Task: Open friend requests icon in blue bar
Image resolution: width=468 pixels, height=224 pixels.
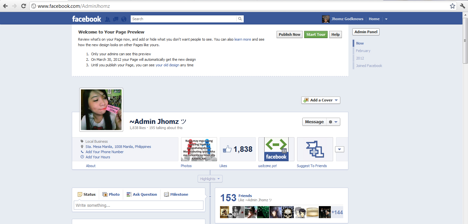Action: [x=108, y=19]
